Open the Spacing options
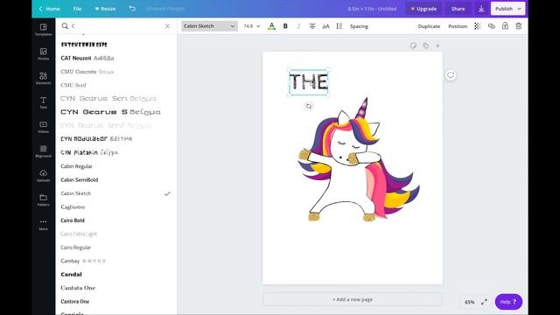Screen dimensions: 560x315 pos(359,26)
